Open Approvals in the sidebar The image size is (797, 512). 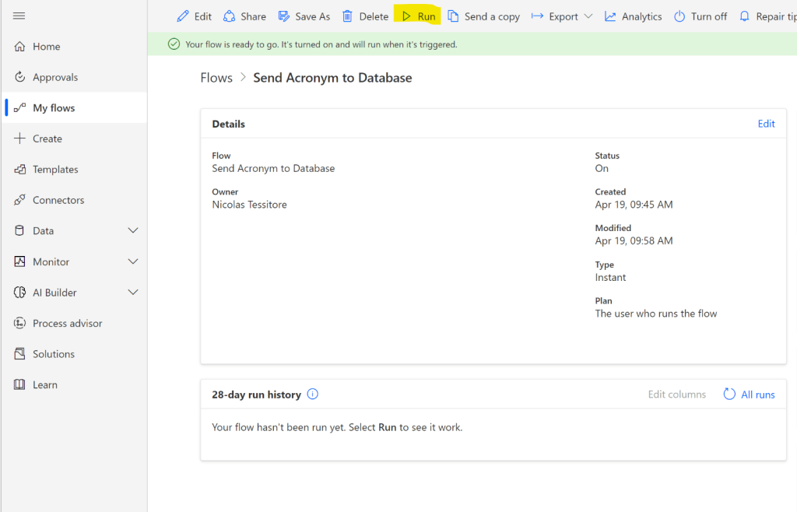coord(55,77)
